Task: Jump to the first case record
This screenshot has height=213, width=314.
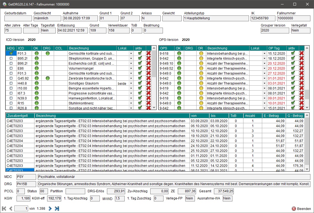Action: 4,209
